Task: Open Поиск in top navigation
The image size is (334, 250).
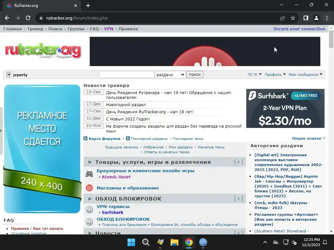Action: pos(55,29)
